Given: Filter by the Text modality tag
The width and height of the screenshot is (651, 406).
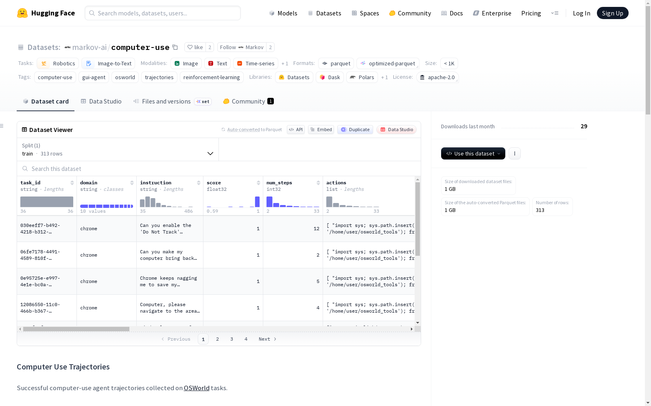Looking at the screenshot, I should click(217, 63).
